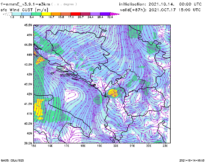Click the 'sfc Wind GUST [m/s]' title

[x=24, y=10]
